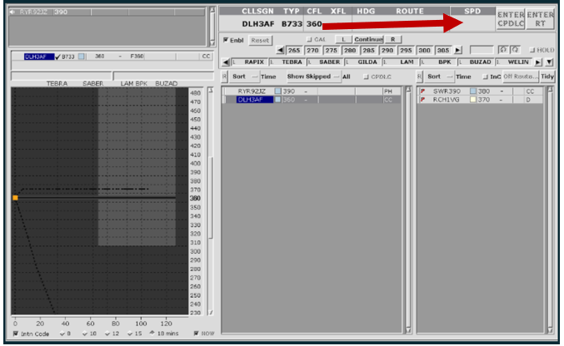Click the right arrow after WELIN waypoint
The width and height of the screenshot is (564, 346).
[x=538, y=62]
